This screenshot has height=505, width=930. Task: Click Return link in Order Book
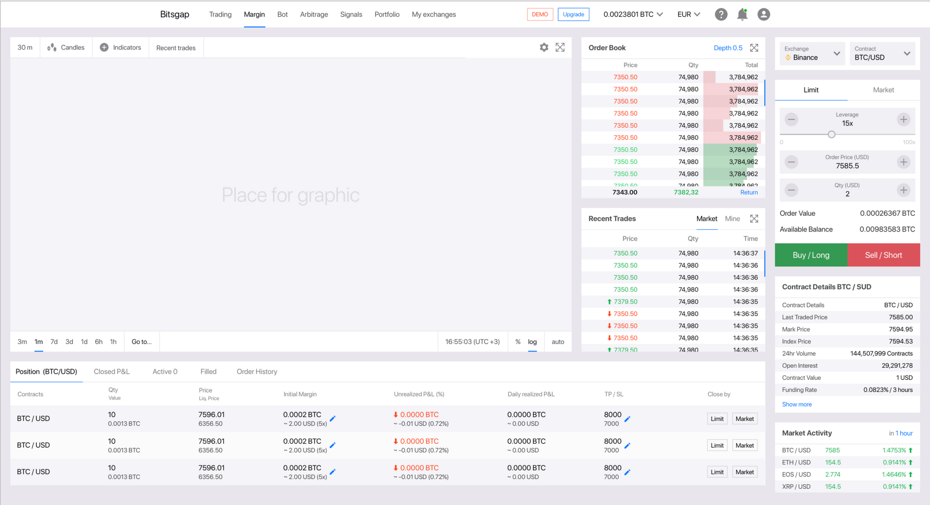point(749,193)
